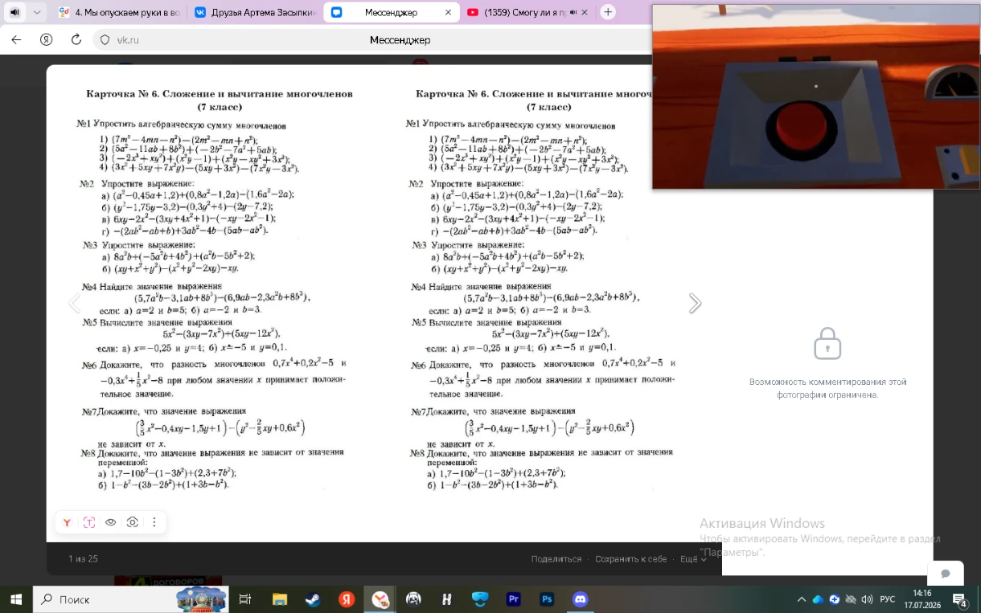Click the Поделиться link
This screenshot has height=613, width=981.
coord(556,559)
